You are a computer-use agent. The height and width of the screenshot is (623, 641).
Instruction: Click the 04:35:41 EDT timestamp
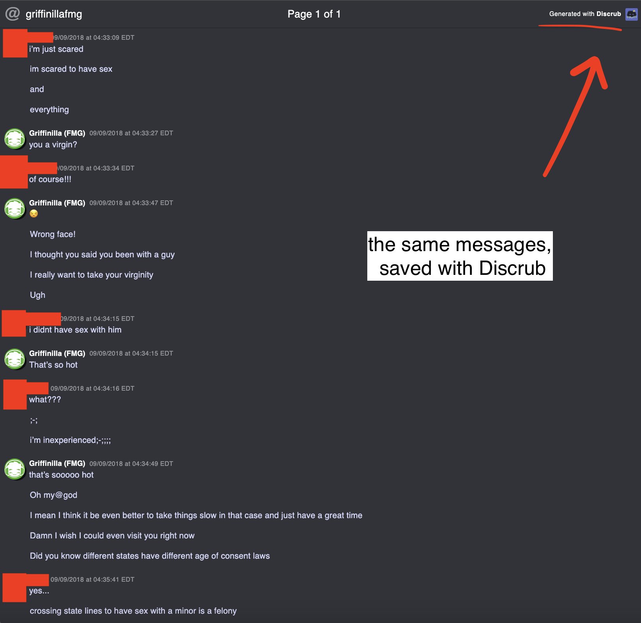[92, 579]
